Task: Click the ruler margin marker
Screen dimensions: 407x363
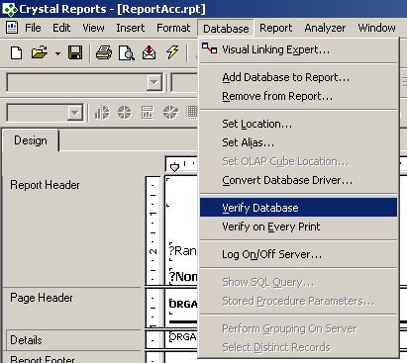Action: click(x=174, y=167)
